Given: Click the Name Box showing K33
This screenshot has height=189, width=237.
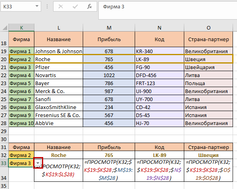Looking at the screenshot, I should click(x=21, y=6).
